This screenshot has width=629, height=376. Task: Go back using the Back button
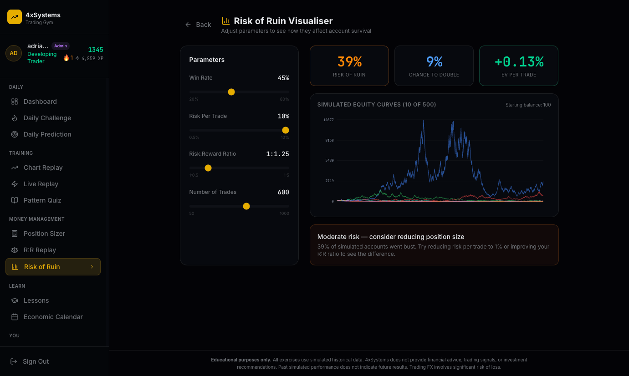[x=198, y=25]
